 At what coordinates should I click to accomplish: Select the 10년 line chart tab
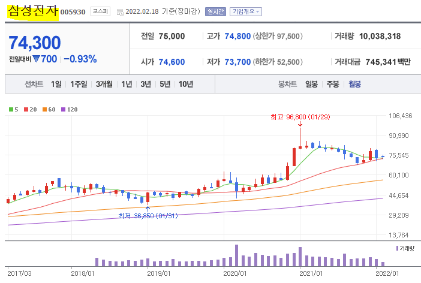click(x=186, y=85)
